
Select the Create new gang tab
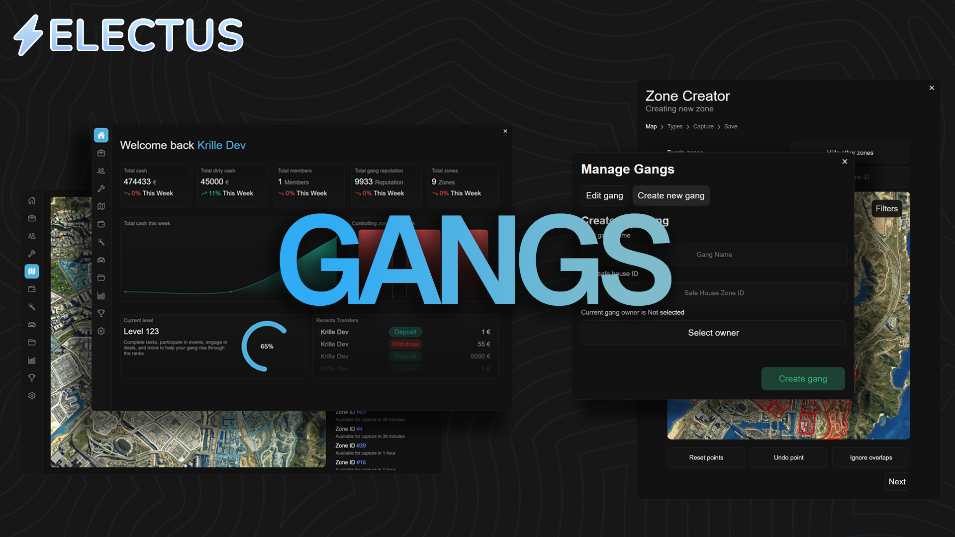(x=671, y=195)
